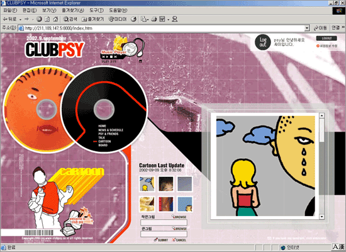
Task: Select HOME in the disc menu
Action: (x=102, y=126)
